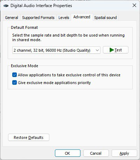
Task: Open the Supported Formats tab
Action: 38,18
